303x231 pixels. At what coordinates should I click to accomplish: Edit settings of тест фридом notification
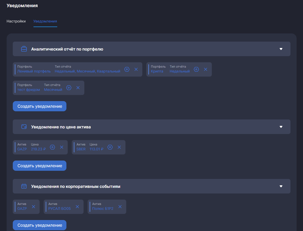point(69,88)
